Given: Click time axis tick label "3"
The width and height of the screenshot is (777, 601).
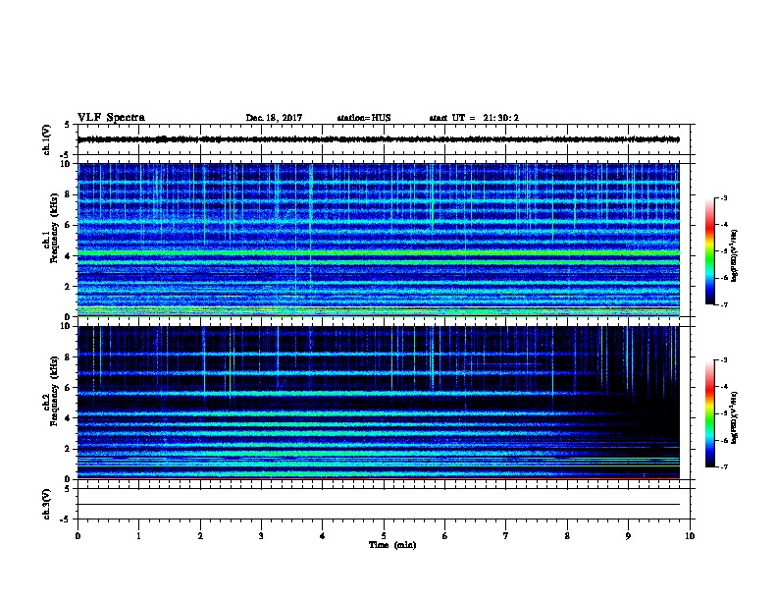Looking at the screenshot, I should [261, 536].
